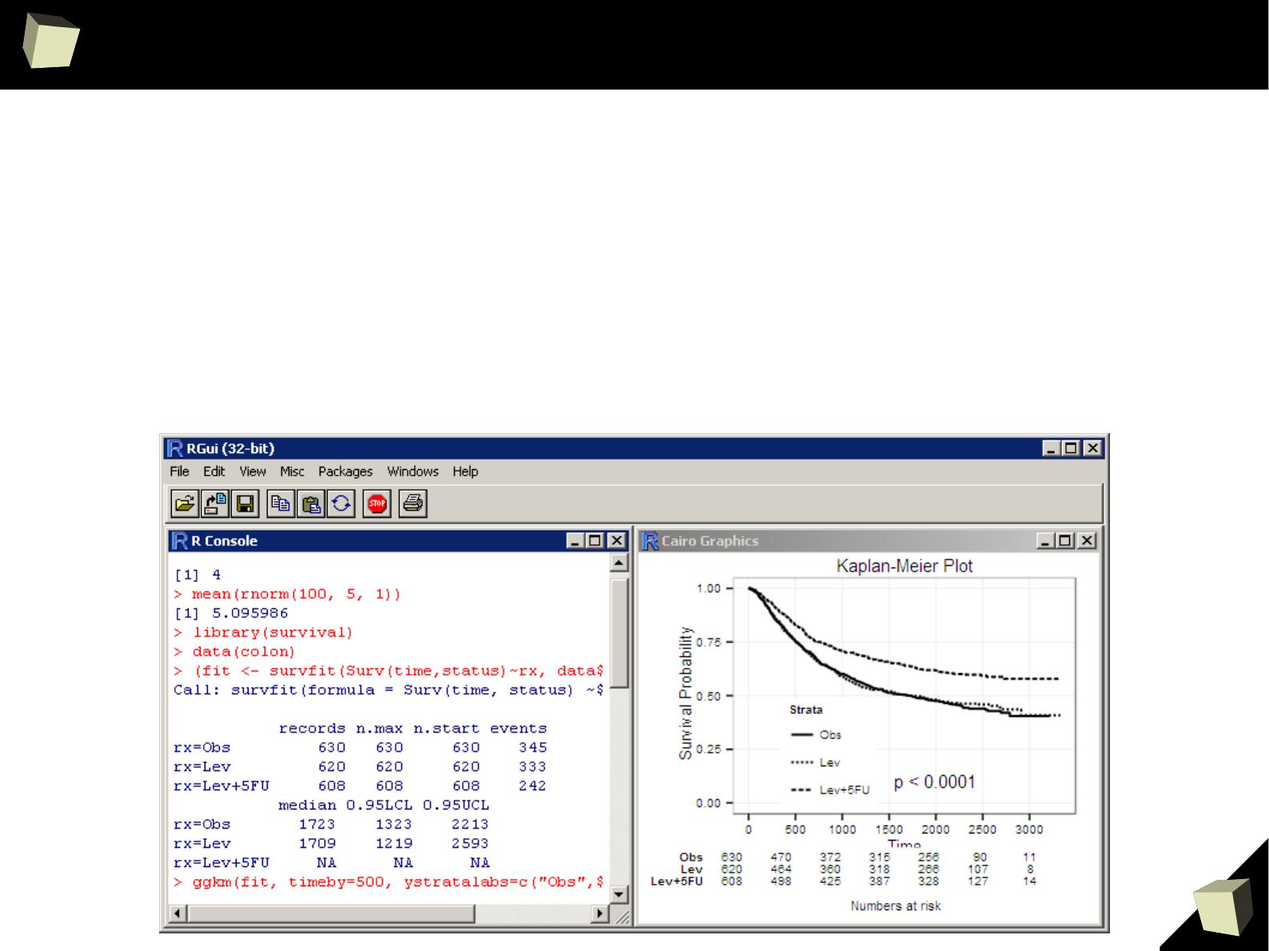Click the 'Numbers at risk' label
Image resolution: width=1269 pixels, height=951 pixels.
(896, 906)
